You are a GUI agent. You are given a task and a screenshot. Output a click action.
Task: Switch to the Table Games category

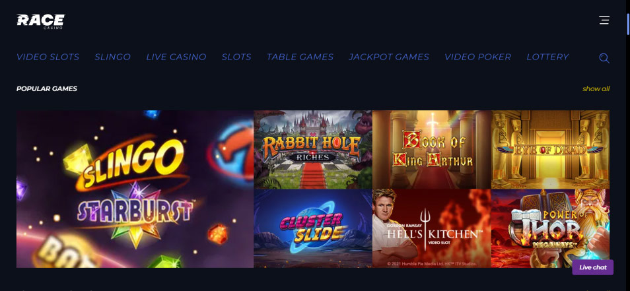[x=300, y=57]
